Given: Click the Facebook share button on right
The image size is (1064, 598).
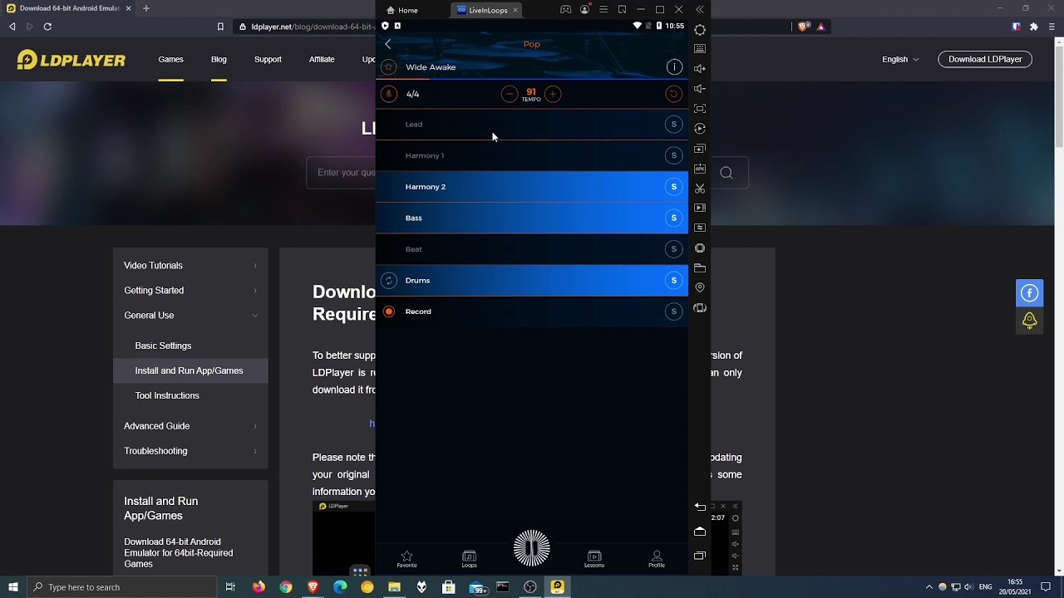Looking at the screenshot, I should [1029, 293].
